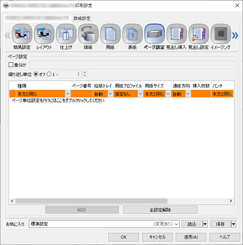Click the blue next-icons arrow
The image size is (243, 245).
pos(235,35)
